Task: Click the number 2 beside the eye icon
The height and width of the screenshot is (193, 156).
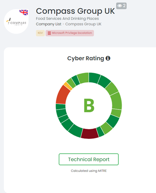Action: [x=124, y=6]
